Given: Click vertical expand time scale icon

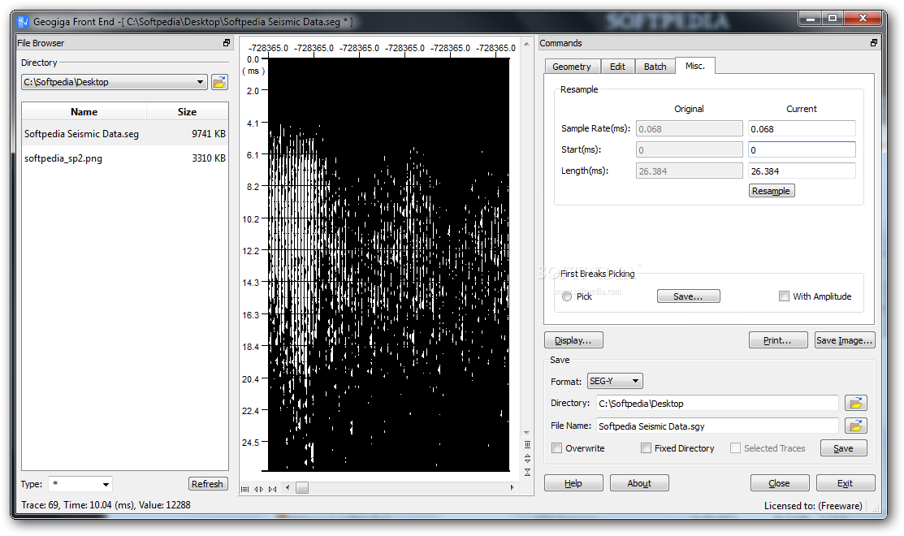Looking at the screenshot, I should (527, 458).
